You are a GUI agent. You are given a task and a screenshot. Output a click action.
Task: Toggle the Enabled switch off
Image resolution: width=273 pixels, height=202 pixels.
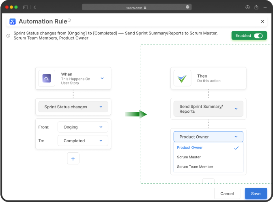pos(258,36)
